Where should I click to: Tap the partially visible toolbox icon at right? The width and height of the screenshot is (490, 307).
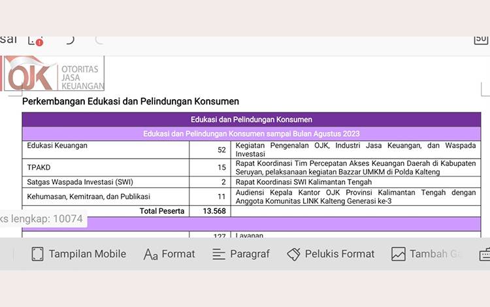(485, 254)
